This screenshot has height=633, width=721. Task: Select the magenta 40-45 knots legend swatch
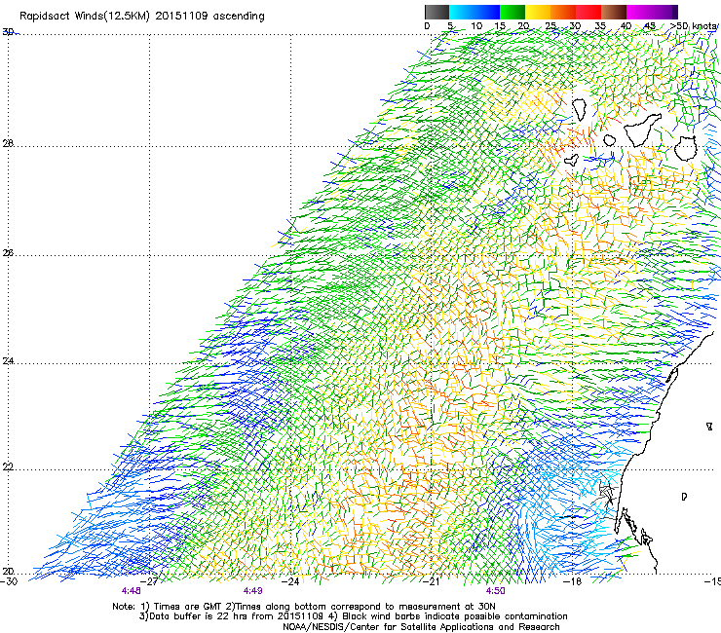[x=639, y=12]
